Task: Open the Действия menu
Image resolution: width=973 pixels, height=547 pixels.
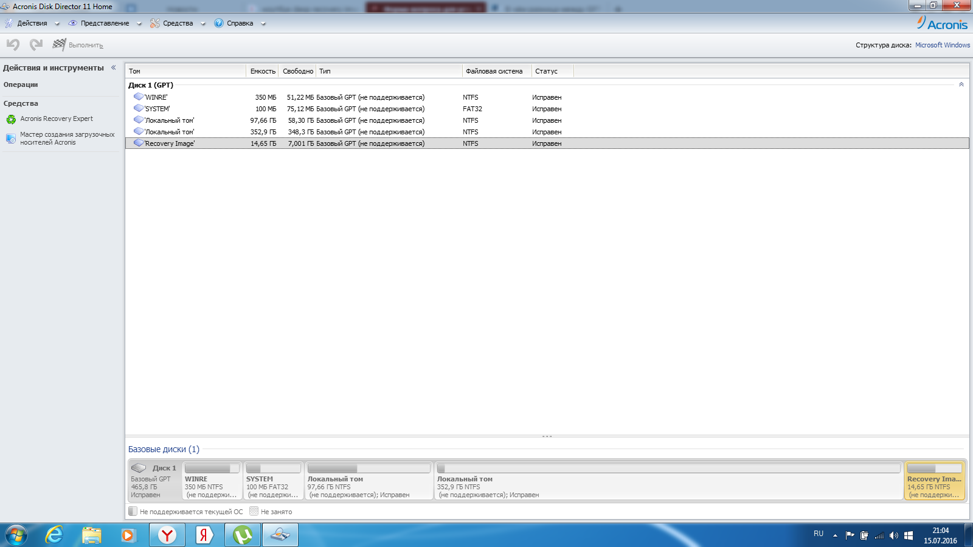Action: [x=32, y=23]
